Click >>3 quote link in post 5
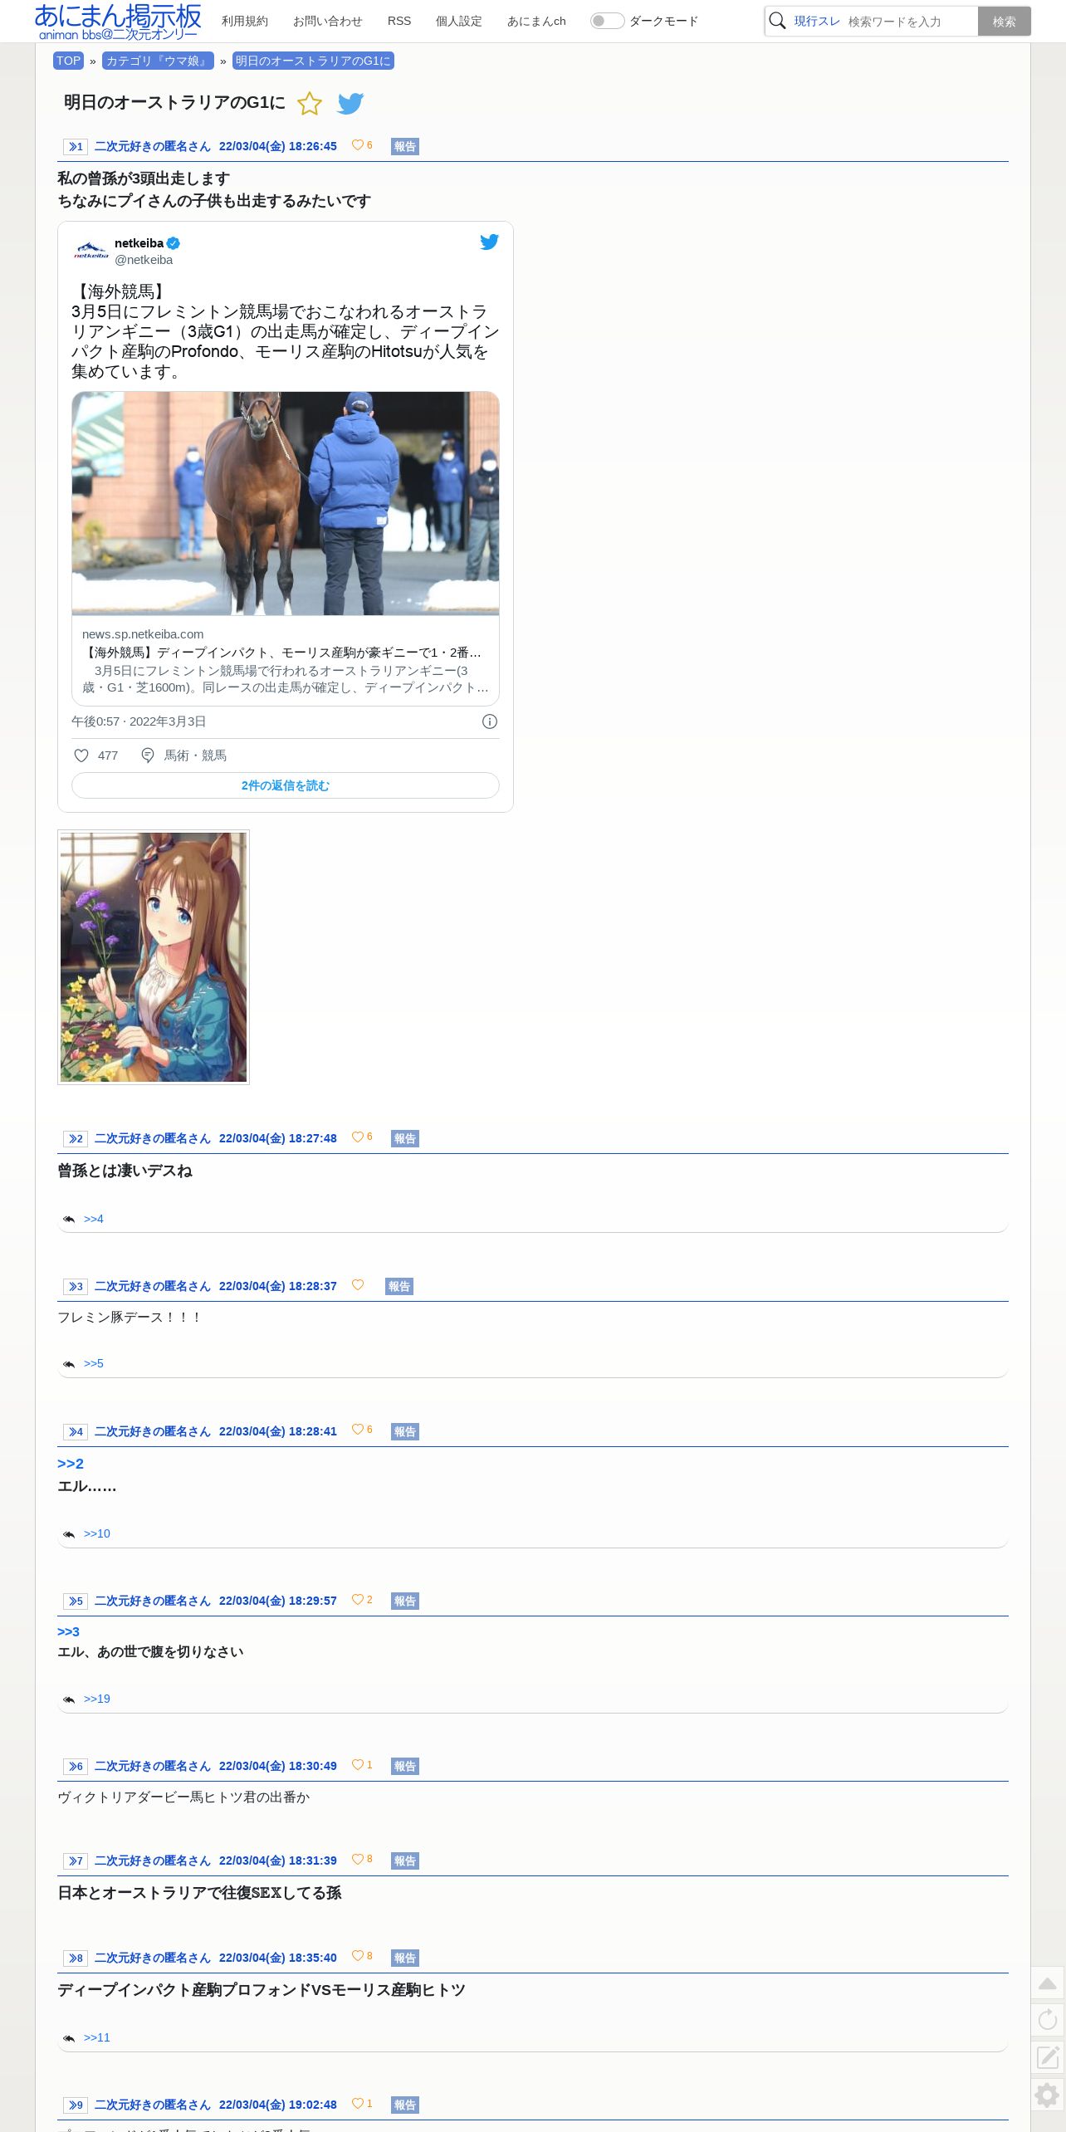The width and height of the screenshot is (1066, 2132). 68,1631
